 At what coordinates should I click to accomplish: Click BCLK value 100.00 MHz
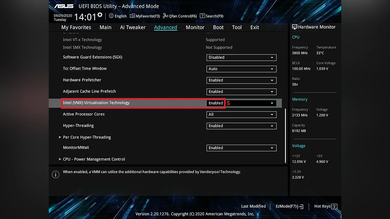pos(301,69)
